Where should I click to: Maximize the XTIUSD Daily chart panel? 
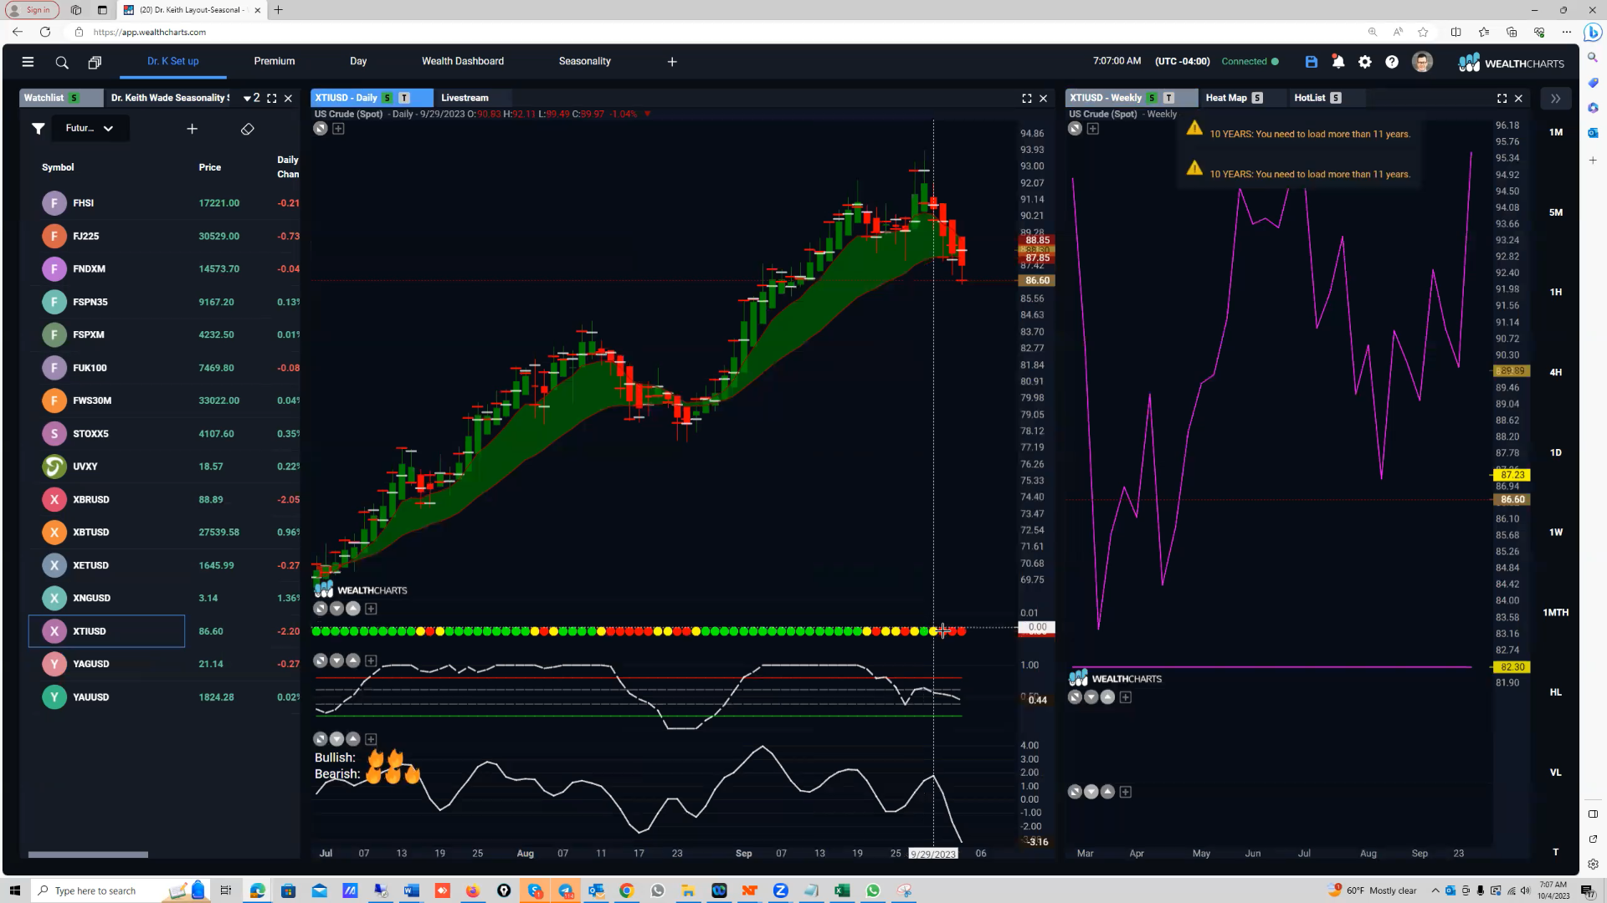[x=1027, y=99]
